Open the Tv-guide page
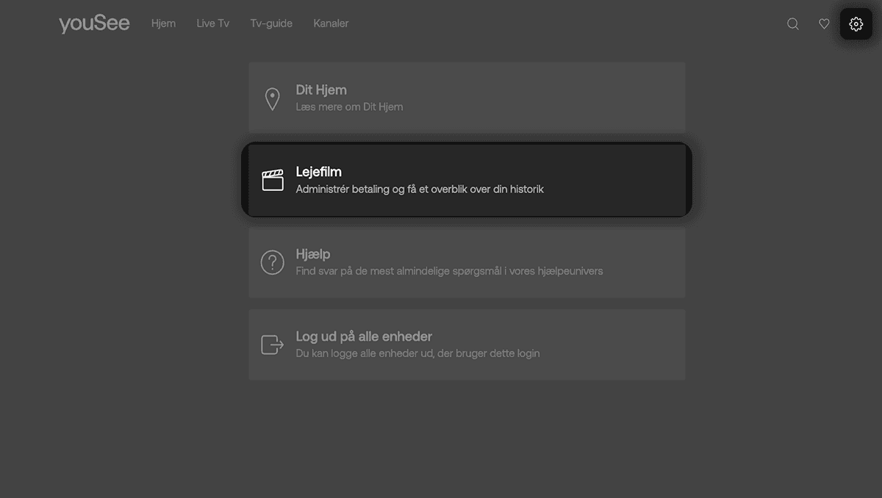The height and width of the screenshot is (498, 882). 271,24
